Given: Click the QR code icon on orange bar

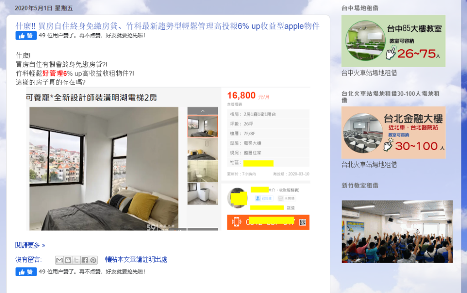Looking at the screenshot, I should point(303,222).
